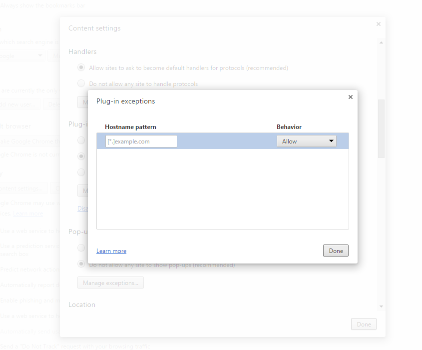Click the Content settings scrollbar up arrow
Image resolution: width=422 pixels, height=350 pixels.
click(x=381, y=43)
